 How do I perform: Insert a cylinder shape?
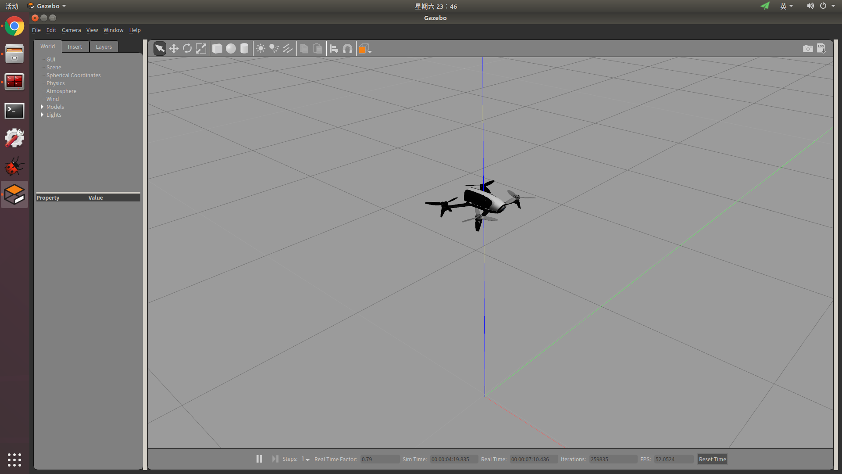point(244,49)
